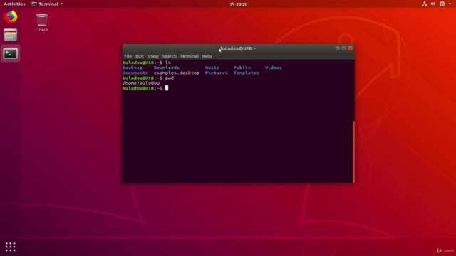The height and width of the screenshot is (256, 456).
Task: Open the Help menu
Action: (207, 56)
